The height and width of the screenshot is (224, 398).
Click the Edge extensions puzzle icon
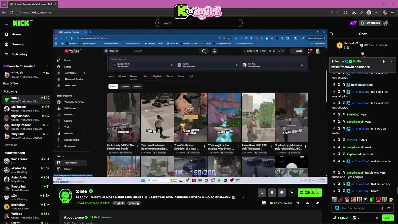point(345,12)
